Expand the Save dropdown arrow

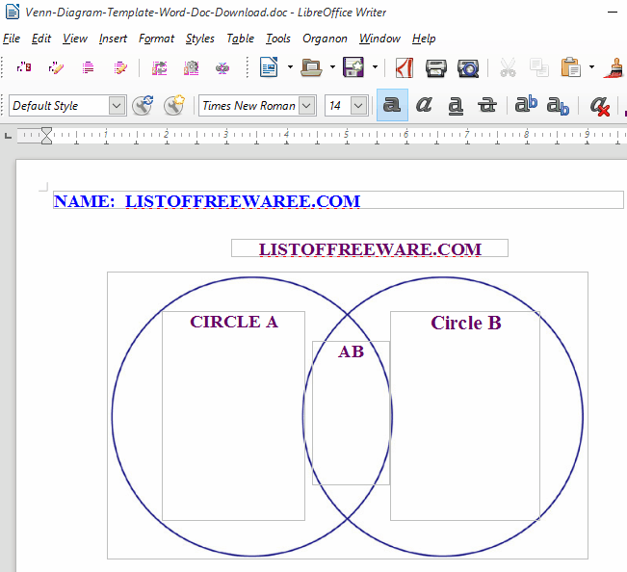pos(375,67)
